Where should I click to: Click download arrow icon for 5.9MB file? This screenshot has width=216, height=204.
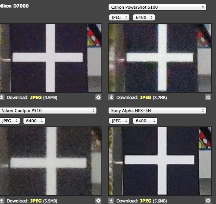coord(2,201)
